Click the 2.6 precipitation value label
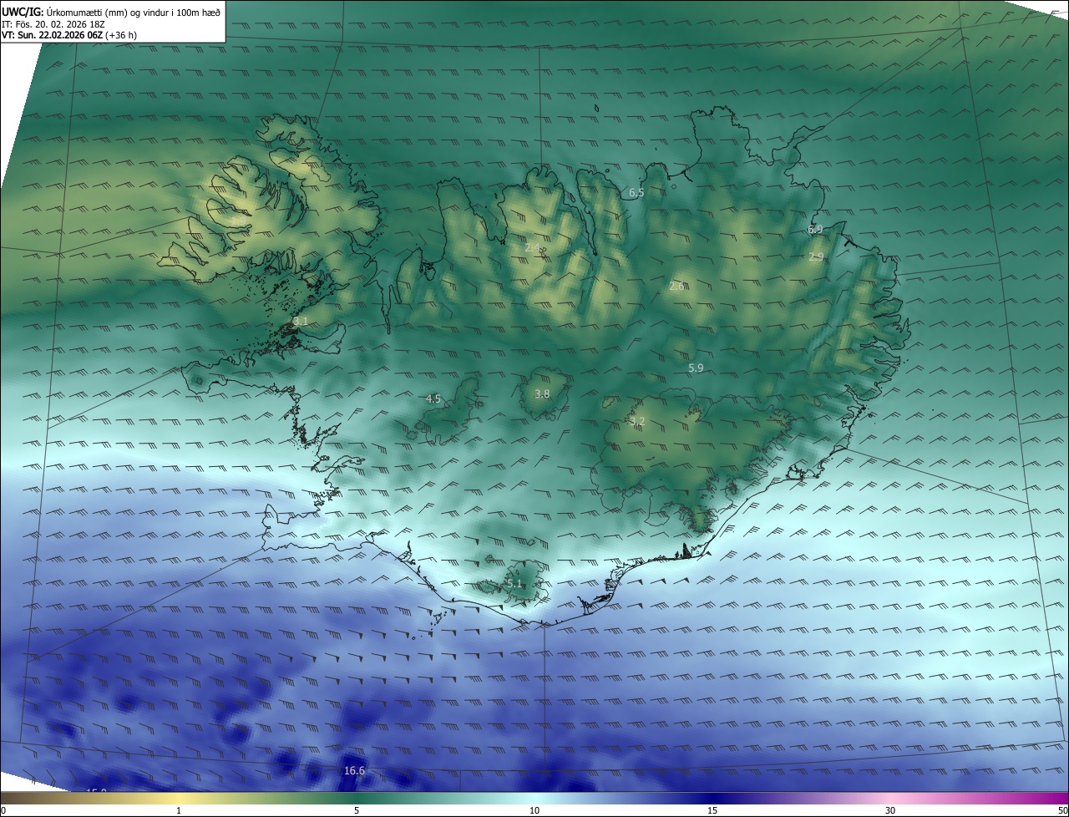Screen dimensions: 1069x817 [676, 286]
